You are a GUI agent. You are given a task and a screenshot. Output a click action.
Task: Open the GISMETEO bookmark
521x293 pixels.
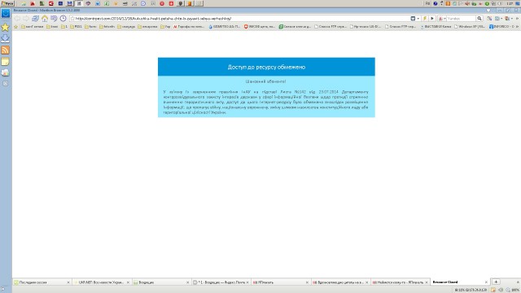[x=225, y=27]
